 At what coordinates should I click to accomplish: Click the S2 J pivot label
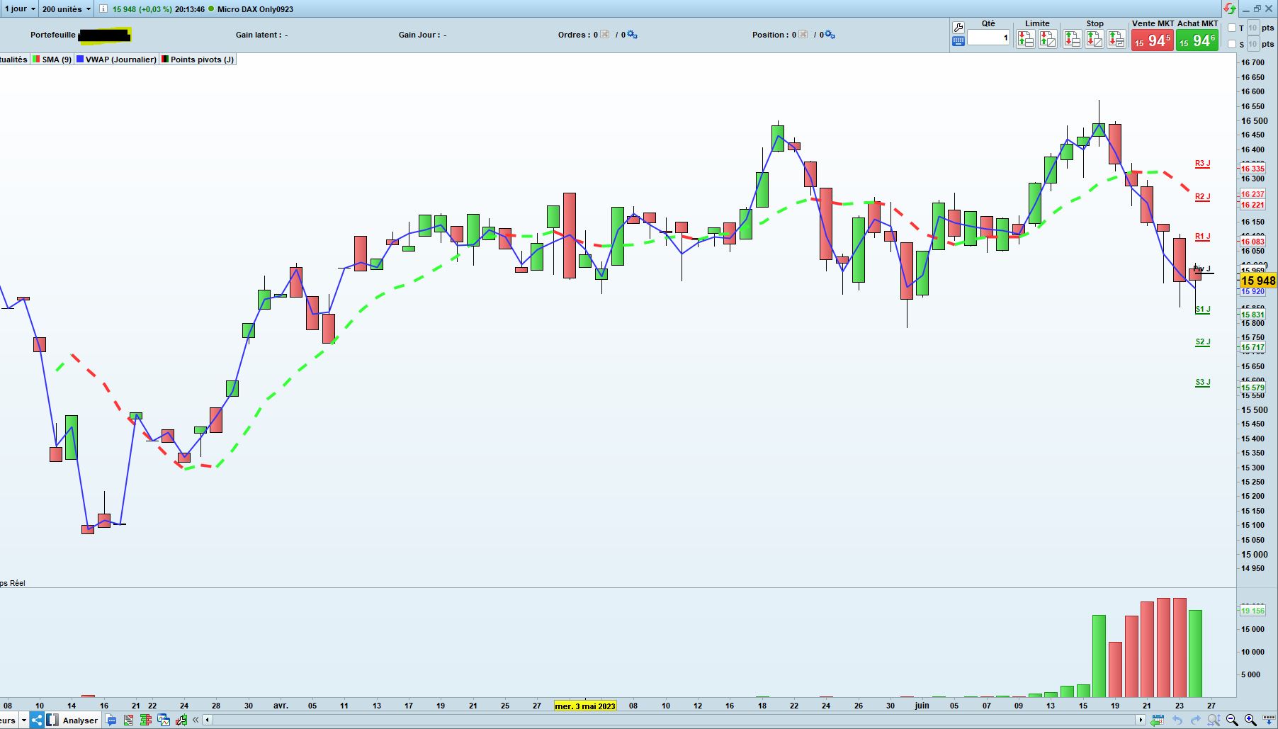[1202, 342]
